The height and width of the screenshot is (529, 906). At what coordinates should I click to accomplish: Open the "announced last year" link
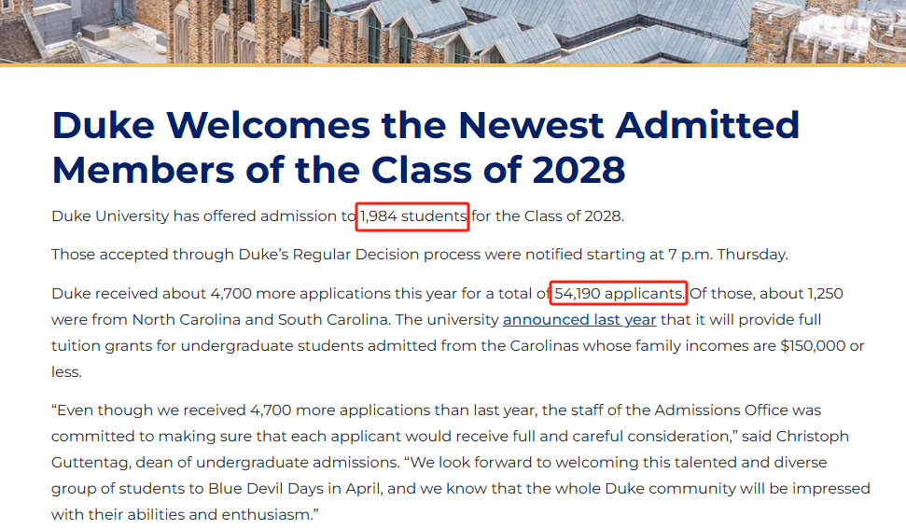[x=579, y=320]
